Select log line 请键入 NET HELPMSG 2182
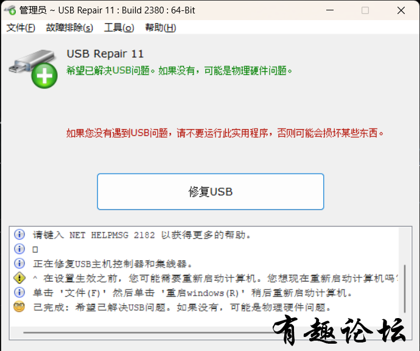Image resolution: width=420 pixels, height=351 pixels. [142, 235]
